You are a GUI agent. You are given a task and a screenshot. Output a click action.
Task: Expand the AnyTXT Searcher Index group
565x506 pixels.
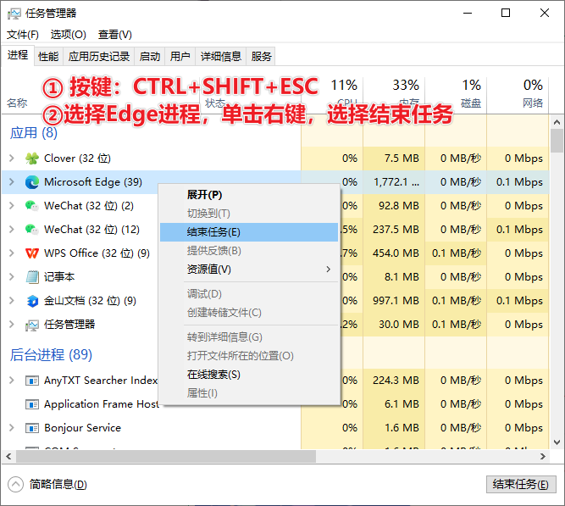12,380
